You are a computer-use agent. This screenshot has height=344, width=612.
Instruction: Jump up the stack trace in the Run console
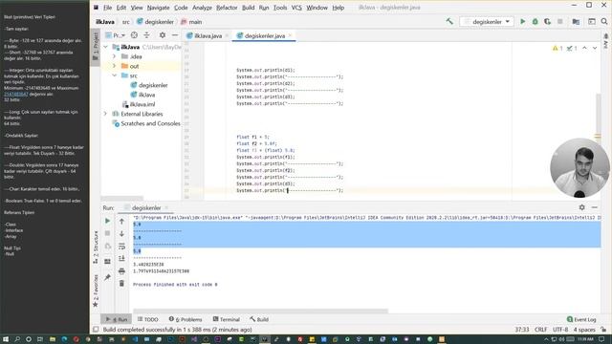coord(121,221)
